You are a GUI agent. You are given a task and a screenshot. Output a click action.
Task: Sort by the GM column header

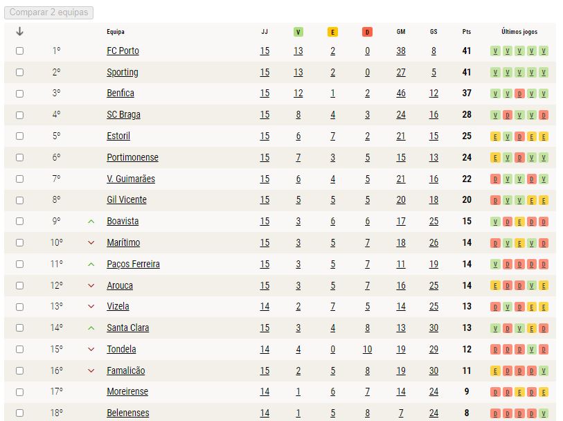401,32
